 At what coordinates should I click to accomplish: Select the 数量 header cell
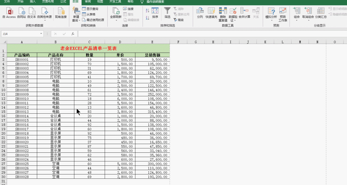(x=89, y=55)
